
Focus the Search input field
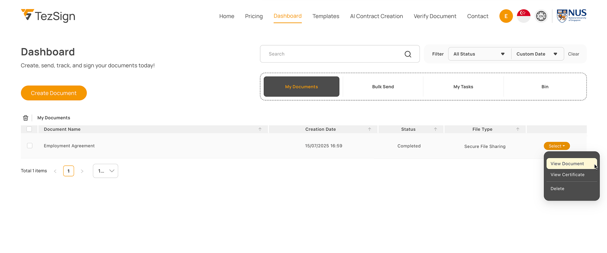[332, 54]
